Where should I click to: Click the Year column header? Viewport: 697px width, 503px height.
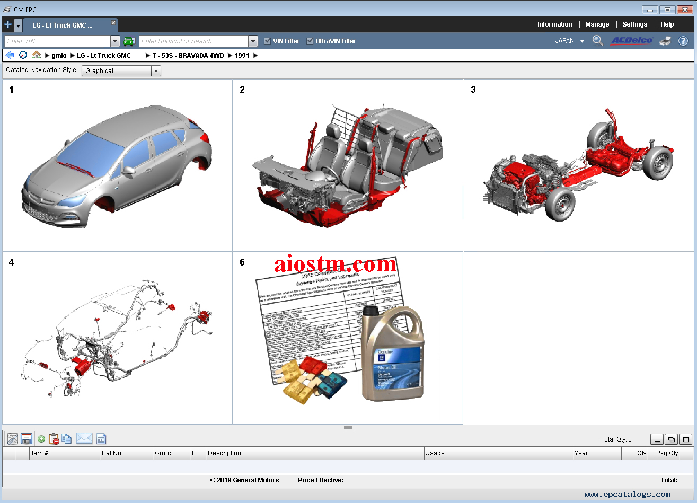597,453
